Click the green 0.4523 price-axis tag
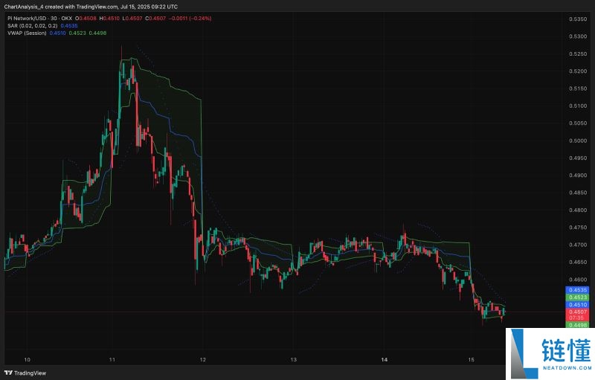 578,297
